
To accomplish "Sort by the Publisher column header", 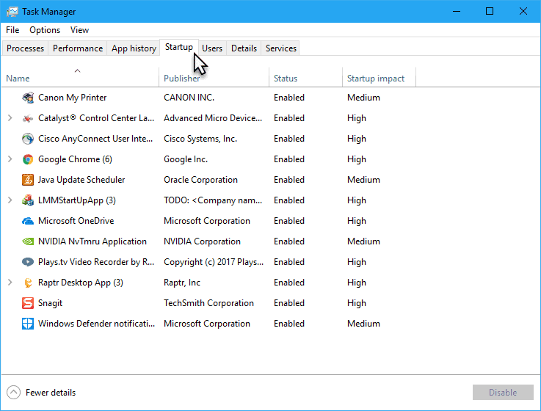I will point(214,76).
